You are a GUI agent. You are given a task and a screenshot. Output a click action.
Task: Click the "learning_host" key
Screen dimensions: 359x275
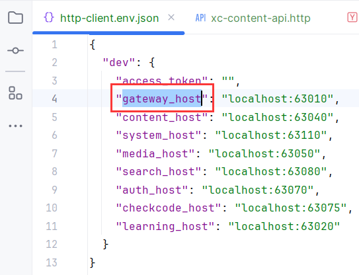[x=165, y=226]
